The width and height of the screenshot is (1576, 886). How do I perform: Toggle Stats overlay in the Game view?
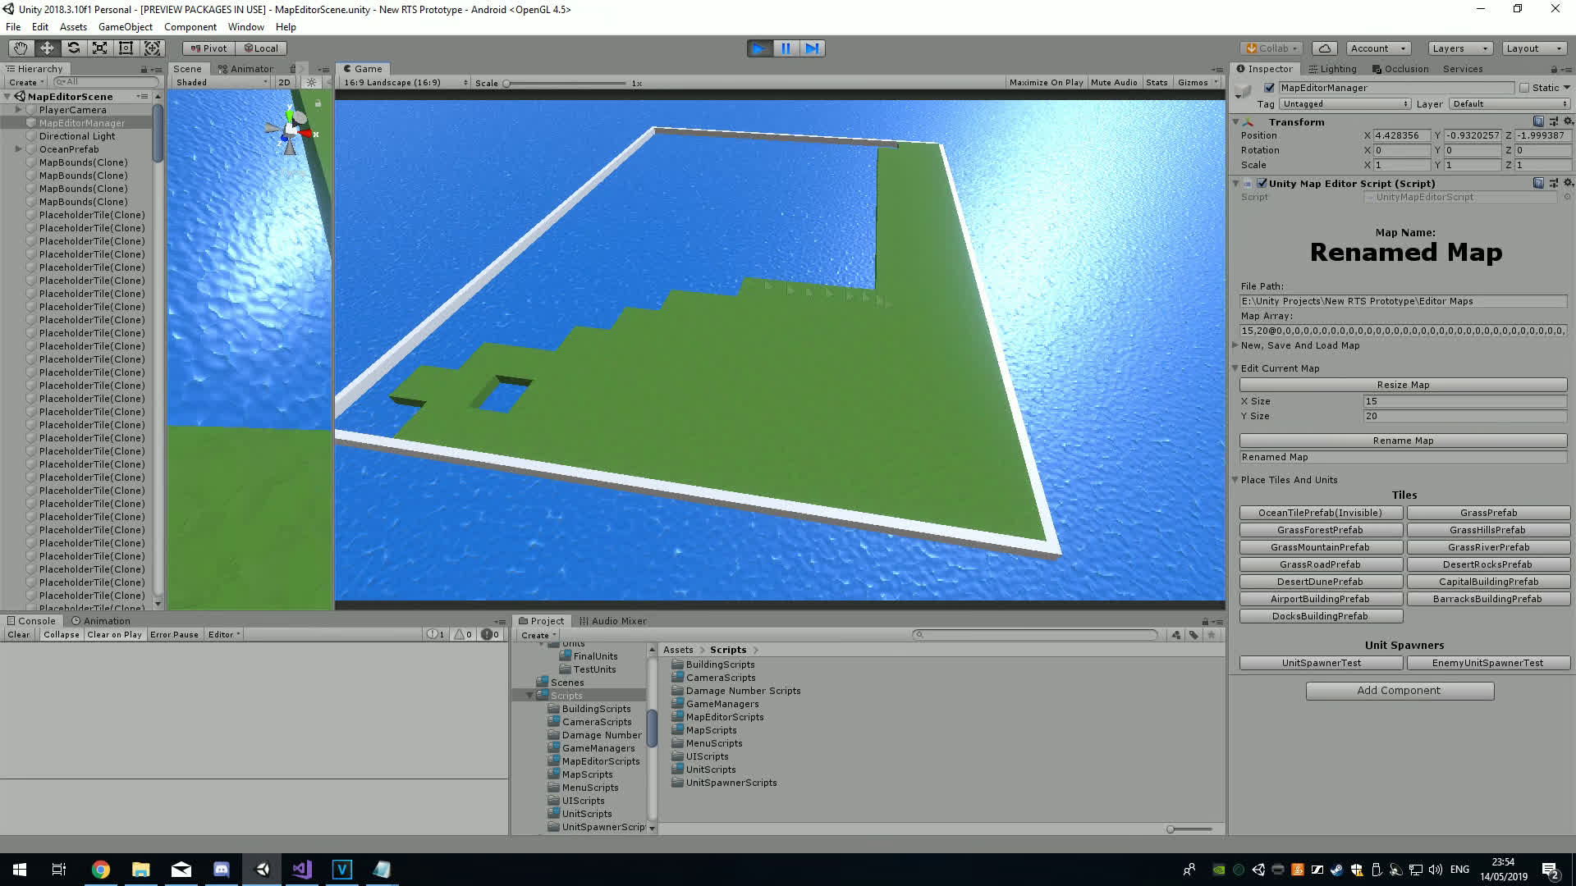(x=1157, y=82)
